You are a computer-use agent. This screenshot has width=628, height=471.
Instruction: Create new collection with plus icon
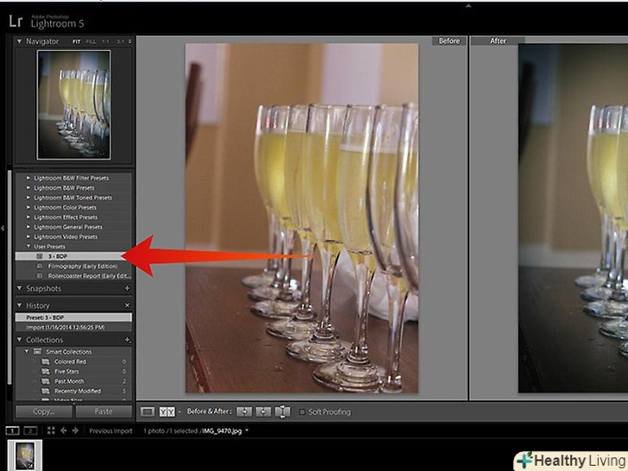pos(128,340)
